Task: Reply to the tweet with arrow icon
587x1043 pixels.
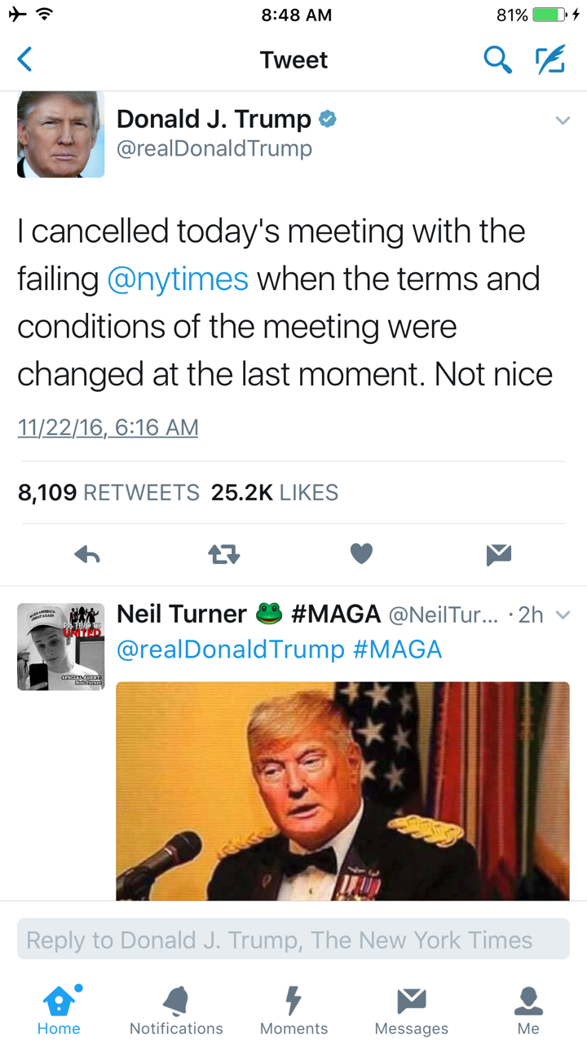Action: point(87,555)
